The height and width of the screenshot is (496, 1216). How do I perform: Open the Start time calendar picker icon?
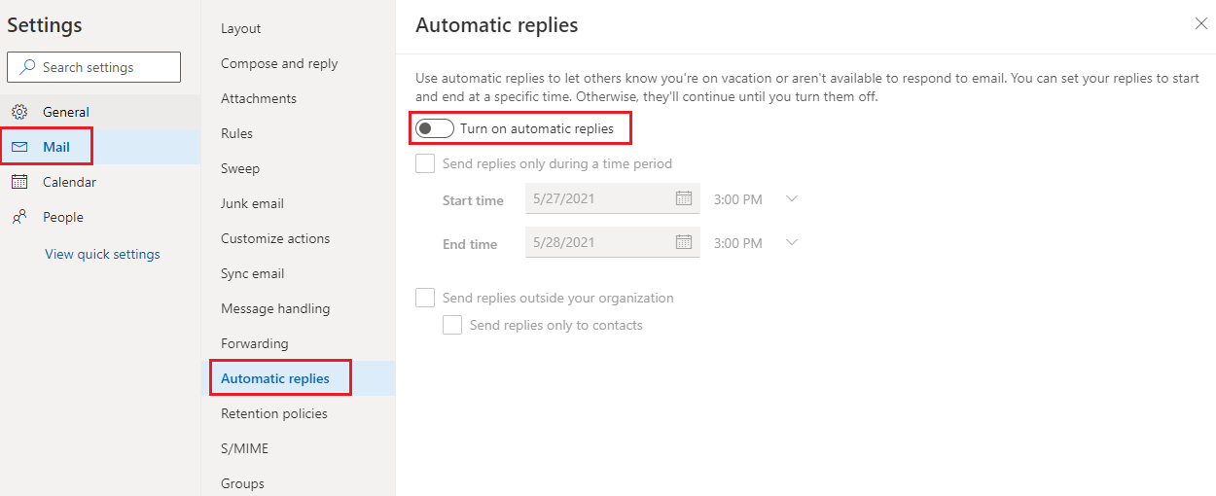click(x=684, y=198)
